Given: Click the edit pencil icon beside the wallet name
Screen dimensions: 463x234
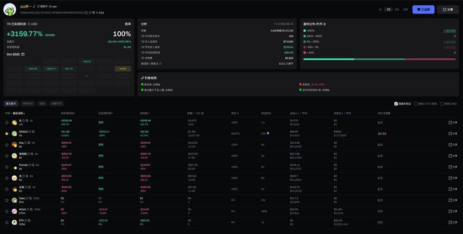Looking at the screenshot, I should tap(34, 6).
